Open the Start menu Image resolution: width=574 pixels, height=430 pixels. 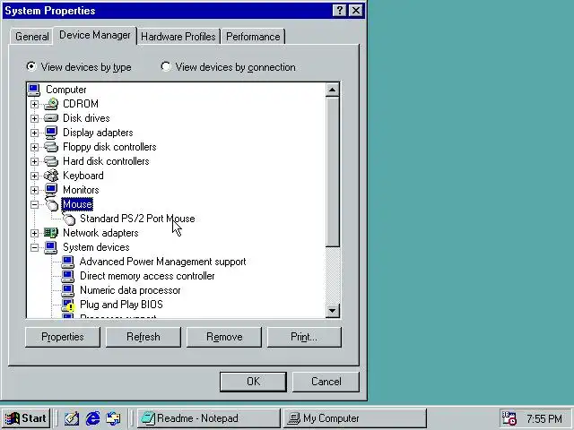coord(26,418)
